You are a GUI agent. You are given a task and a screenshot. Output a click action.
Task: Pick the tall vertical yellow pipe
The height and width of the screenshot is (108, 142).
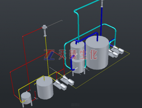(47, 56)
